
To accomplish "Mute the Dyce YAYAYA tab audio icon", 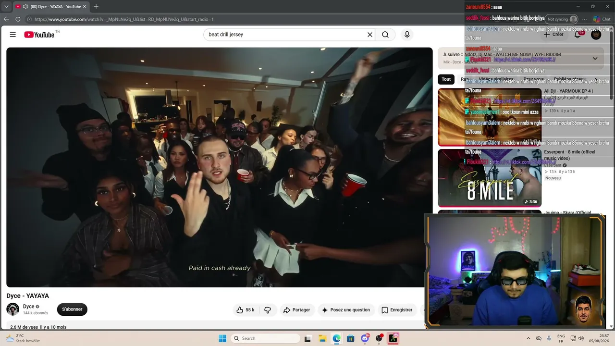I will pyautogui.click(x=25, y=7).
